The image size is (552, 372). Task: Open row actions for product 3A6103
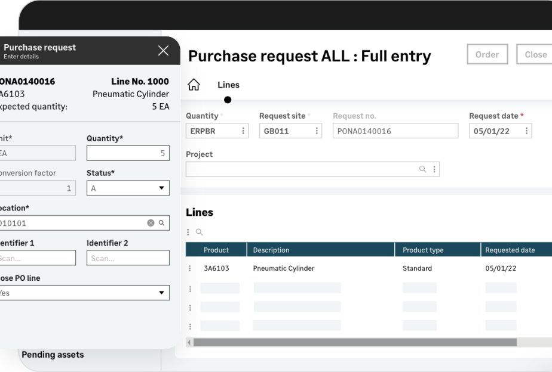click(190, 268)
